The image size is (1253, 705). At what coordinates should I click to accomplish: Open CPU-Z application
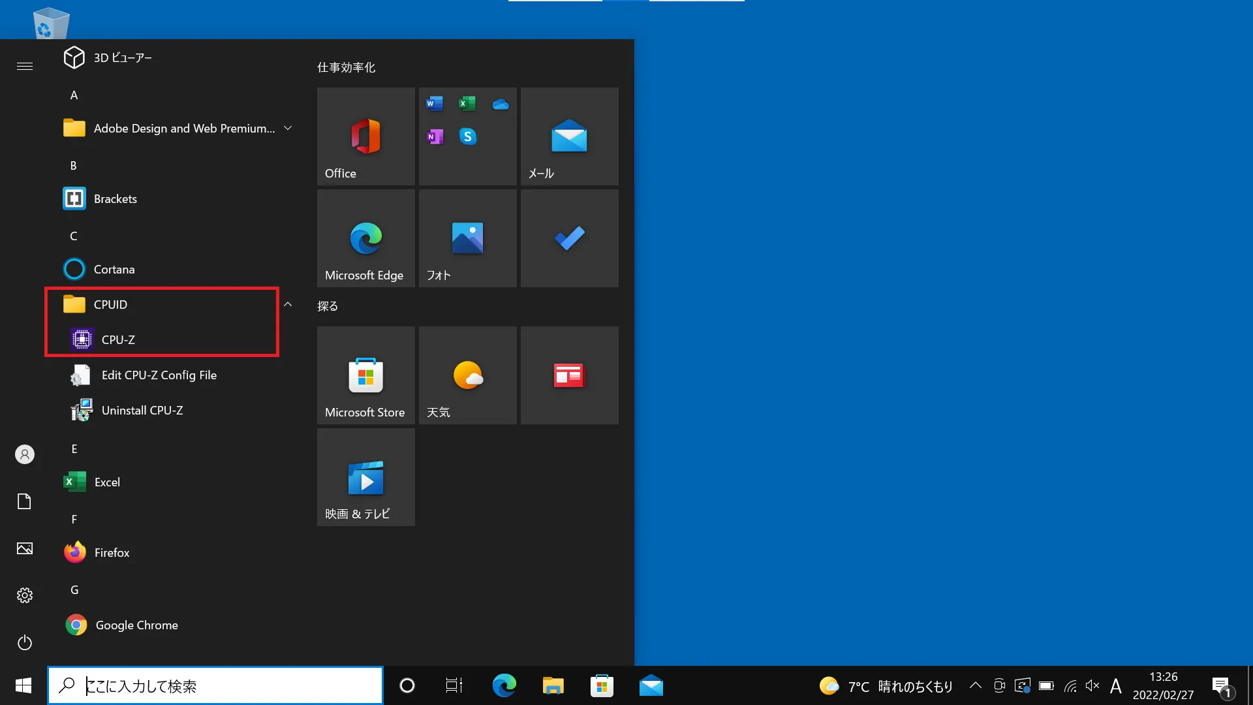(118, 338)
